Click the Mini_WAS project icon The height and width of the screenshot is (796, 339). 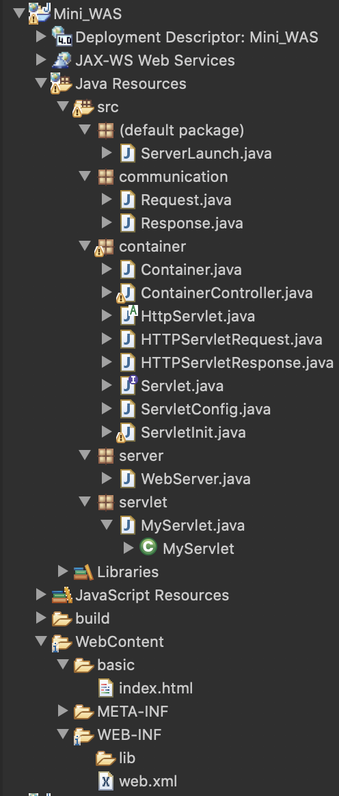40,13
